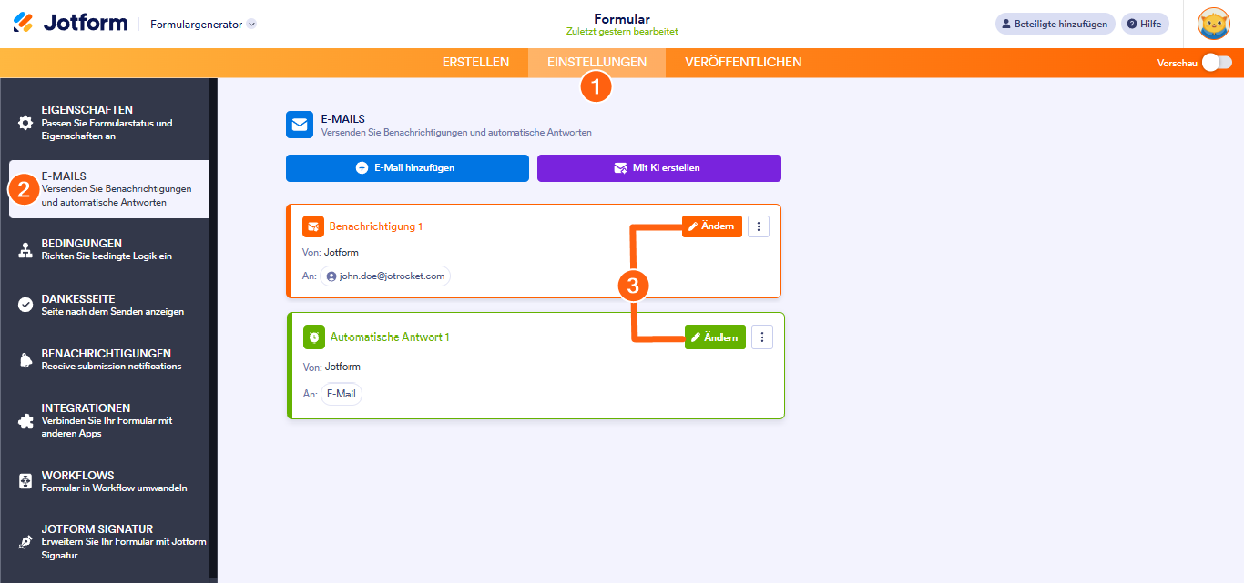This screenshot has width=1244, height=583.
Task: Click the Formular title text
Action: [621, 18]
